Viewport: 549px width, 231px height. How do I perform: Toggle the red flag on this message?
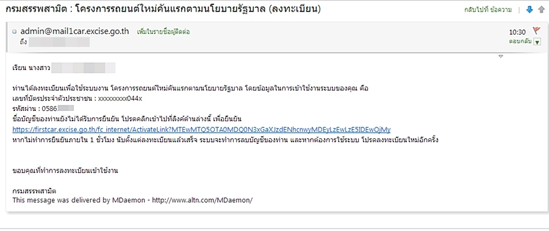click(536, 30)
